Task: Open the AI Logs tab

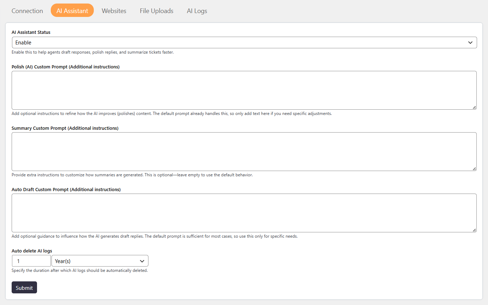Action: [x=197, y=11]
